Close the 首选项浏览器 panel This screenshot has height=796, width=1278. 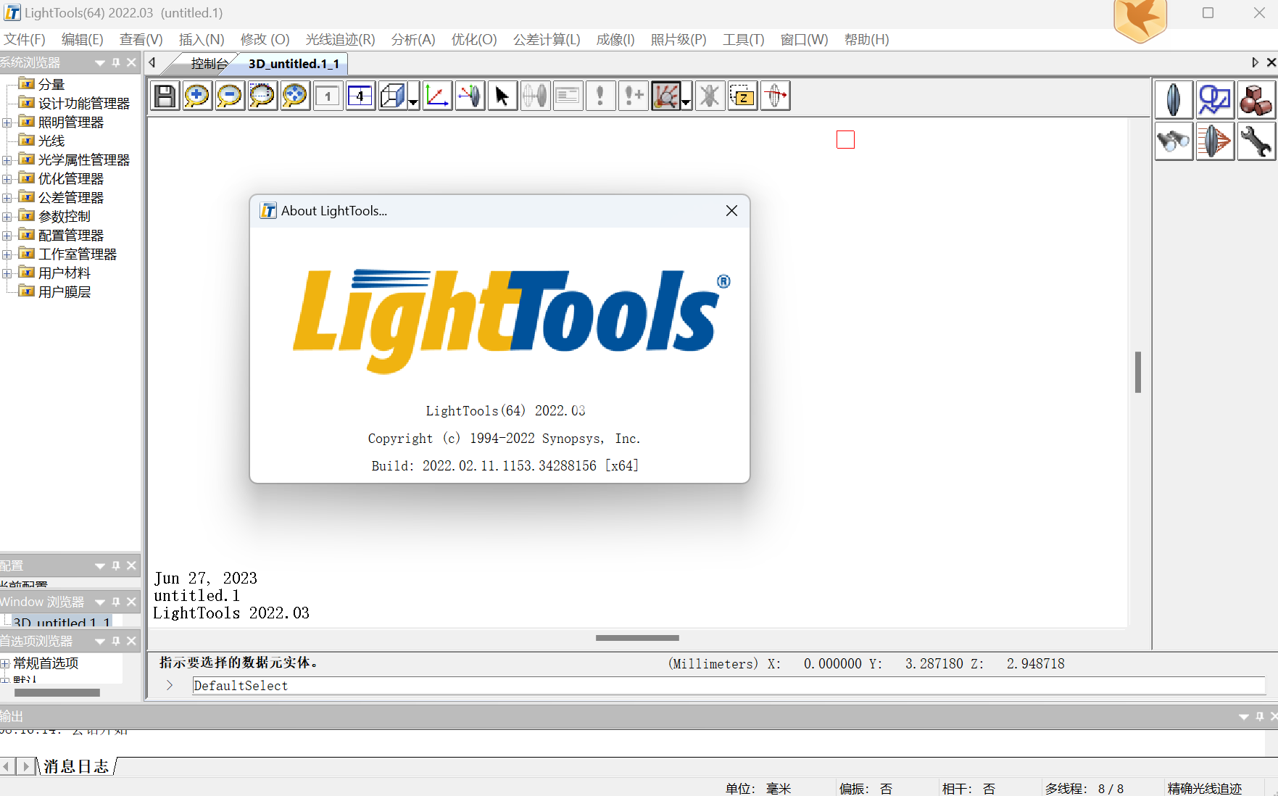point(131,641)
